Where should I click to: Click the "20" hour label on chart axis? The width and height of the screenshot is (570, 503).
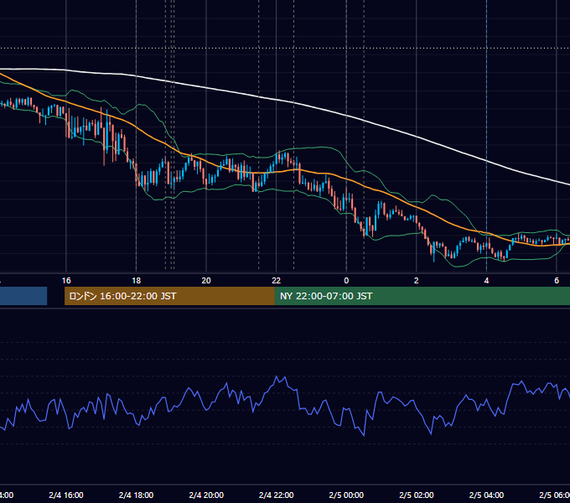coord(206,281)
